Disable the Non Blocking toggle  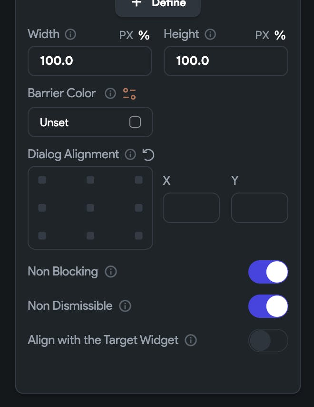pos(268,272)
